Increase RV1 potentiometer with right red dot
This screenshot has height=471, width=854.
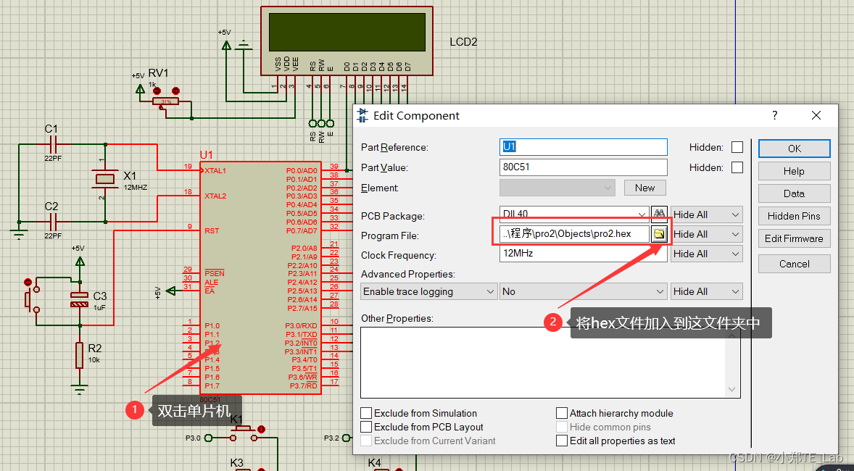coord(175,91)
